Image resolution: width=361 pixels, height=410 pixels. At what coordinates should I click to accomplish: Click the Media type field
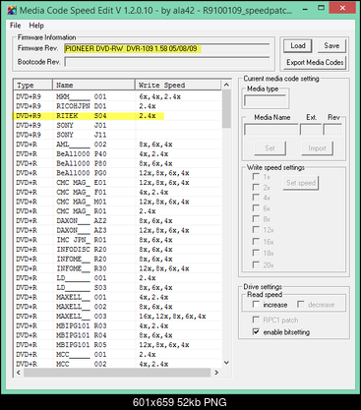(x=266, y=101)
